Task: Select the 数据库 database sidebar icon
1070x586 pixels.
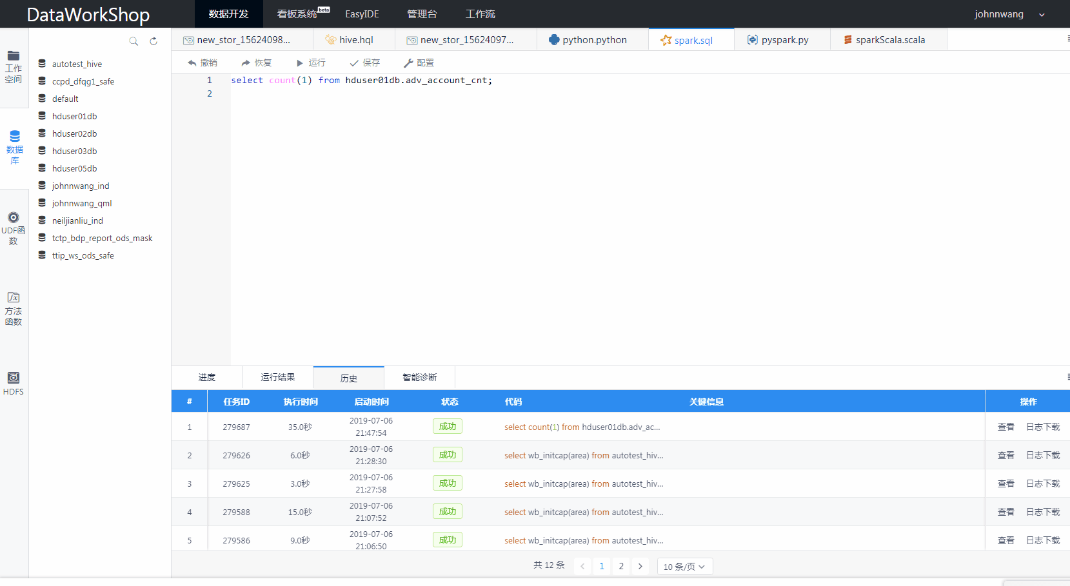Action: click(x=14, y=148)
